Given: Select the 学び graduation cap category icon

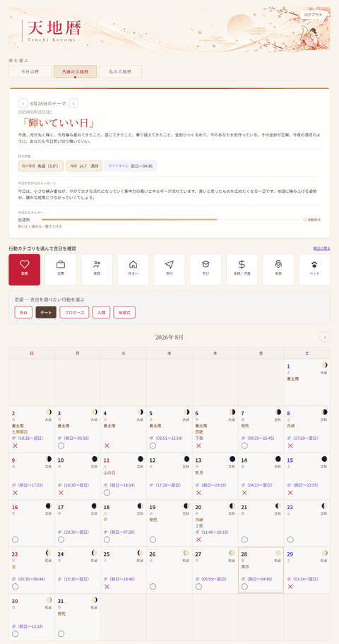Looking at the screenshot, I should [x=206, y=270].
